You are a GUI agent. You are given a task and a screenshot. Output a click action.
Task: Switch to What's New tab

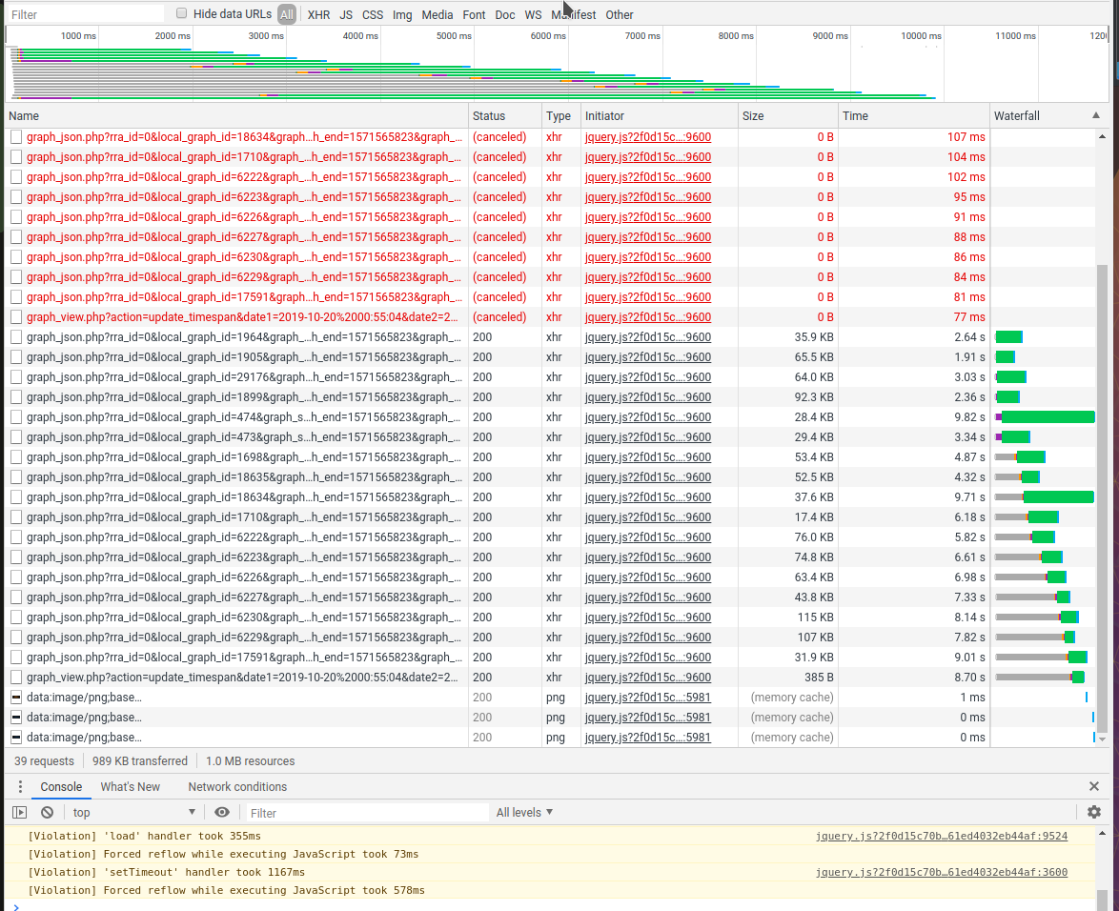[x=130, y=786]
